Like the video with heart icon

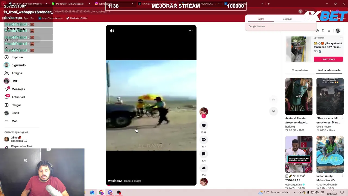tap(204, 125)
